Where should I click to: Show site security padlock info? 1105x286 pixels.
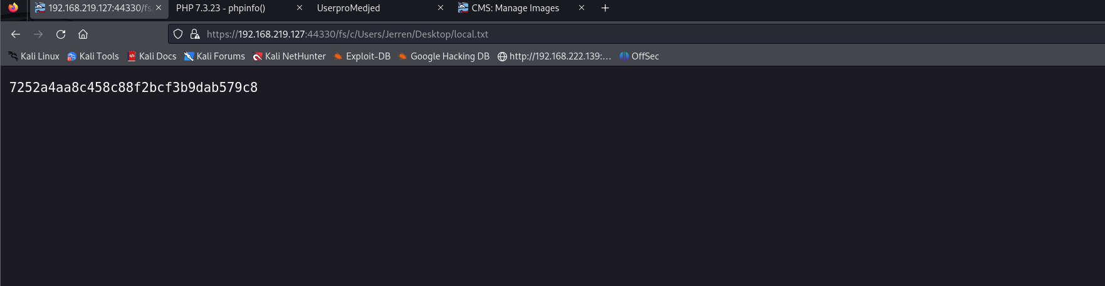195,34
